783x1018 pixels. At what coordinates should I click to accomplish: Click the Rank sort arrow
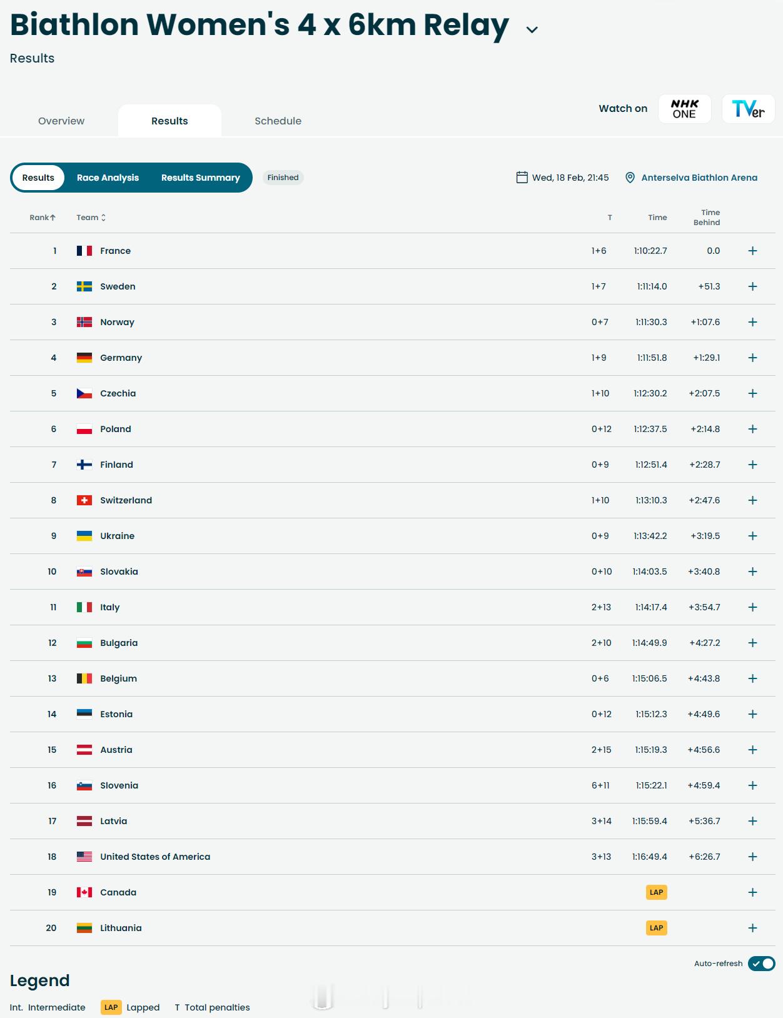point(53,218)
